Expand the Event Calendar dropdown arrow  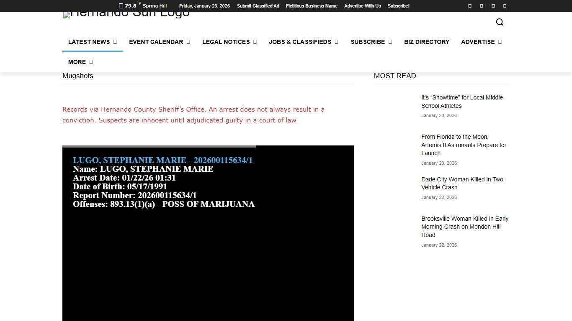[x=188, y=42]
